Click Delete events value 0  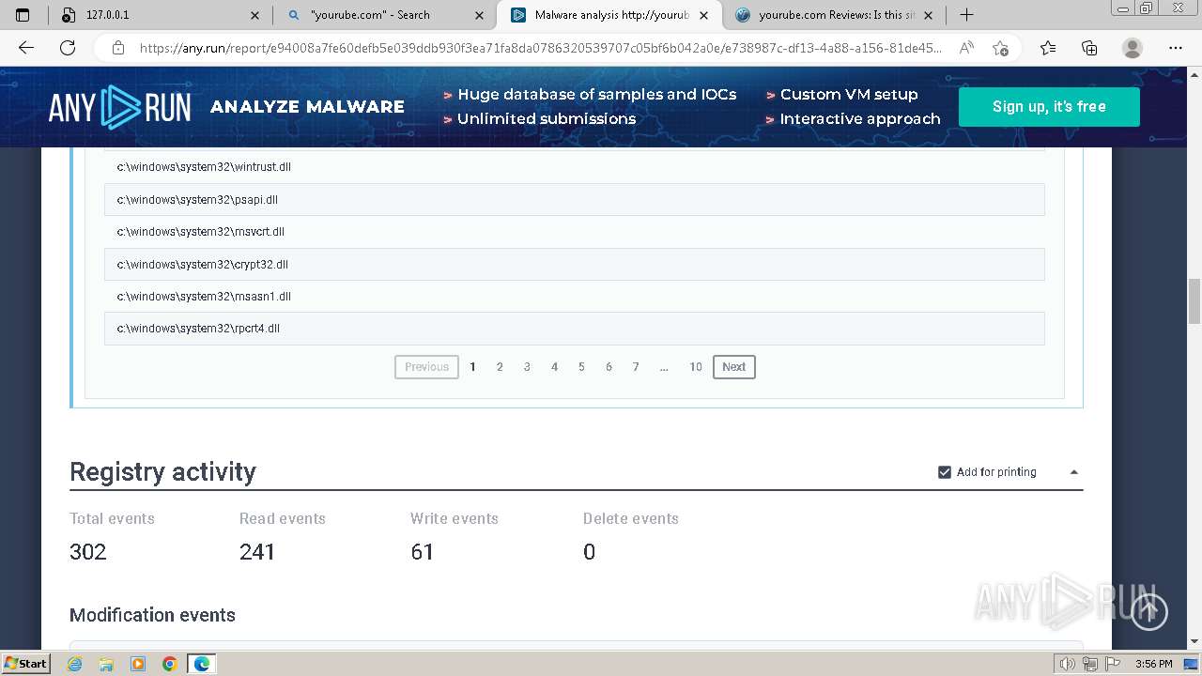tap(589, 552)
